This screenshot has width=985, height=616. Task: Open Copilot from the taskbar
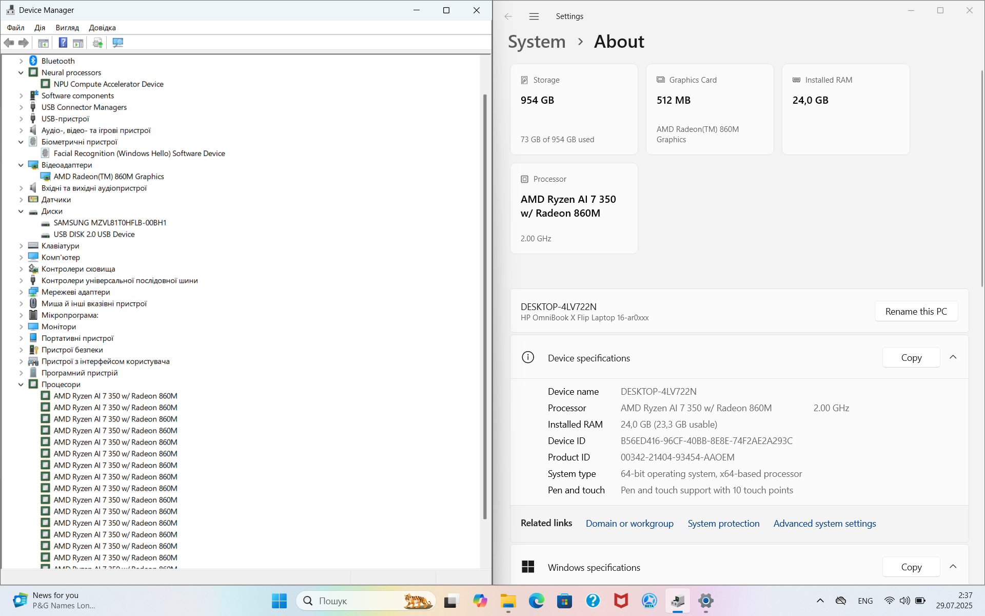coord(480,601)
